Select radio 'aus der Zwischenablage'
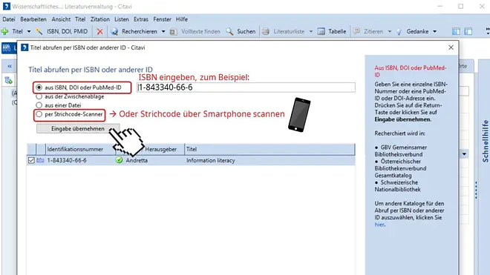 (39, 96)
